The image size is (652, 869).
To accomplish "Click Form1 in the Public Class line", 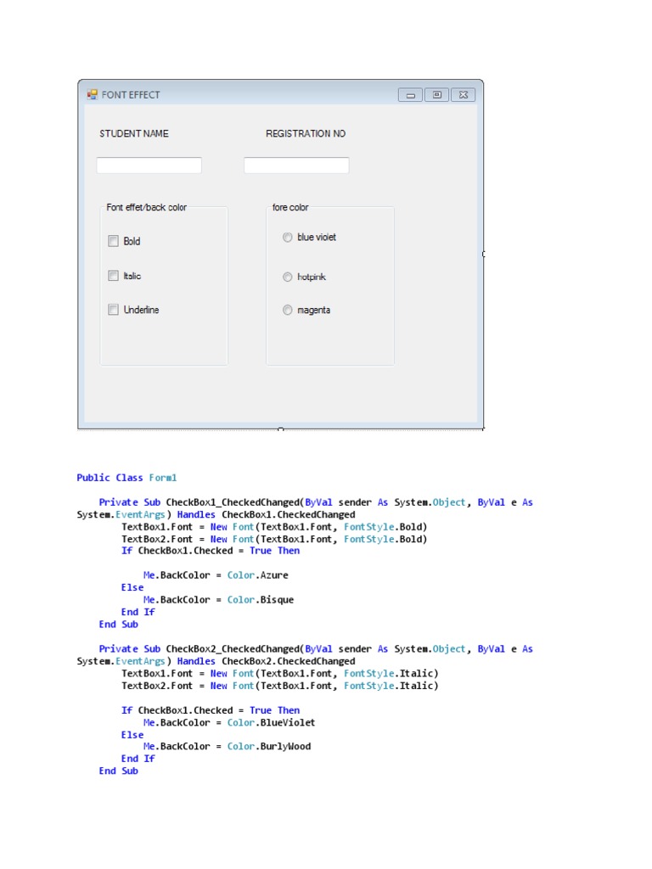I will [x=163, y=478].
